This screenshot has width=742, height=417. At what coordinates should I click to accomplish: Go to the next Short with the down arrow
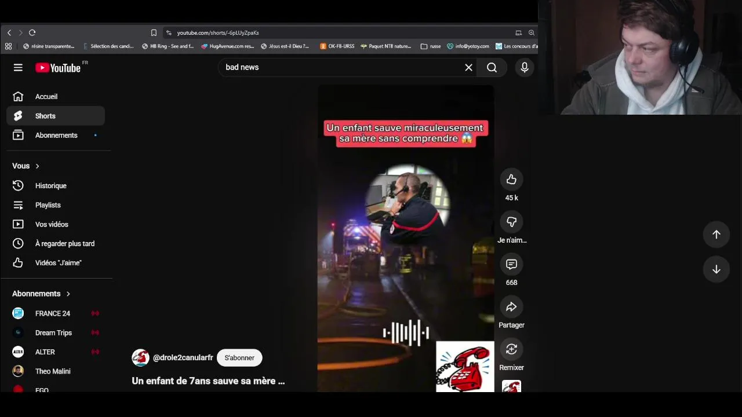[x=716, y=269]
